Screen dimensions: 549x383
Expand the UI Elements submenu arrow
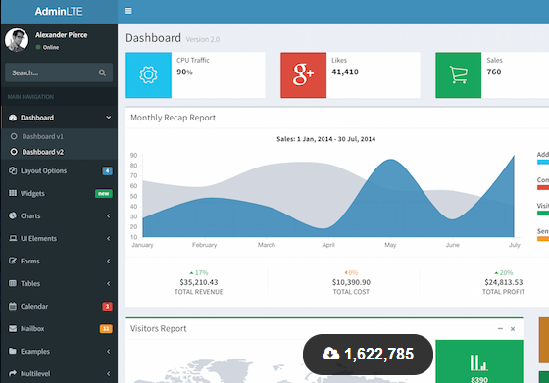tap(109, 239)
